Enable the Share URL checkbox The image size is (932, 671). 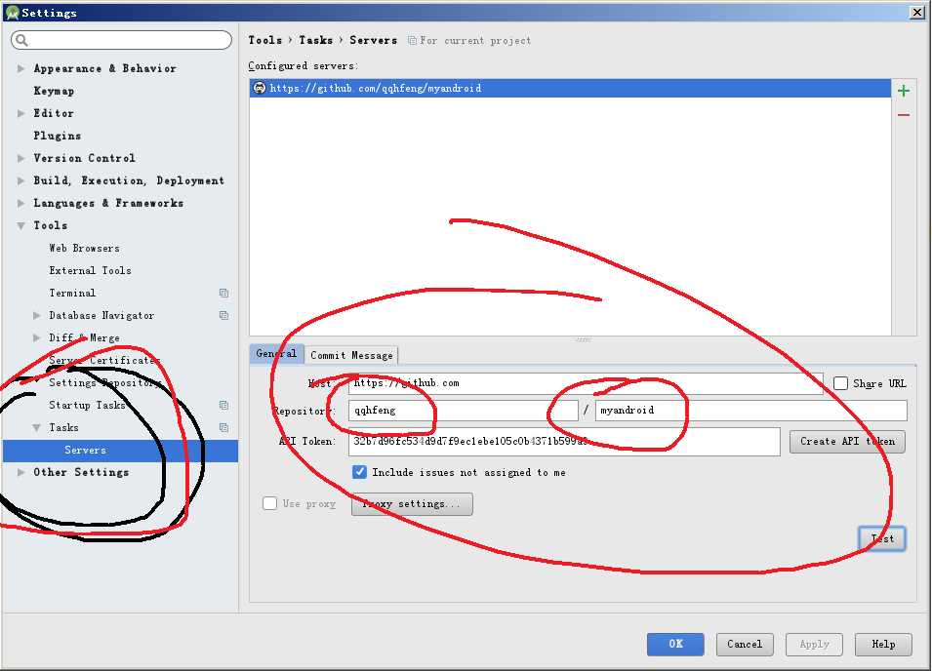pos(840,383)
